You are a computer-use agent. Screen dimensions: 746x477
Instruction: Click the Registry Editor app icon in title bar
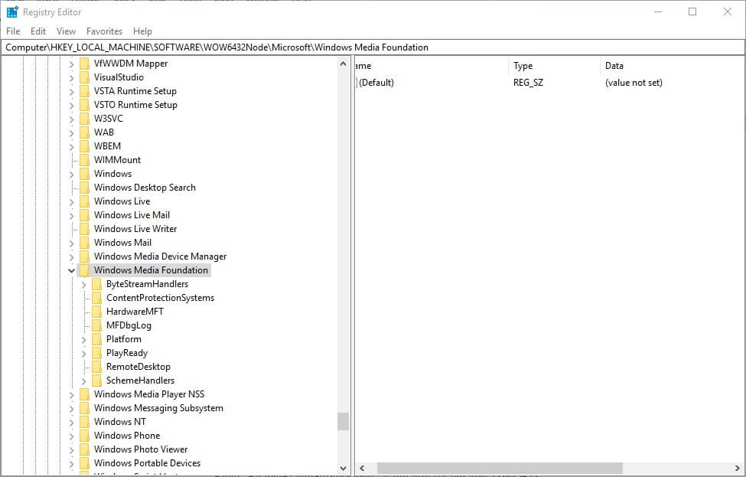(12, 12)
